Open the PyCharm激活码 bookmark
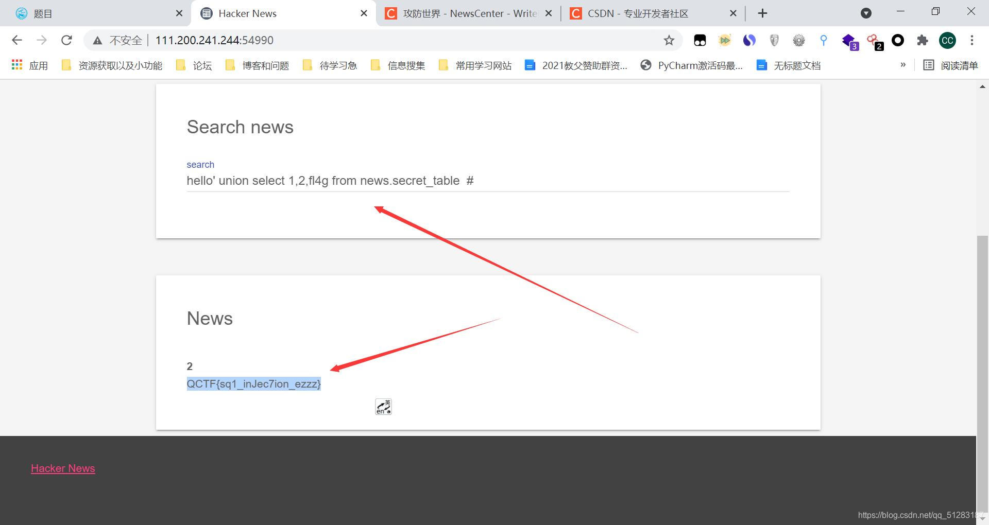This screenshot has width=989, height=525. (692, 65)
